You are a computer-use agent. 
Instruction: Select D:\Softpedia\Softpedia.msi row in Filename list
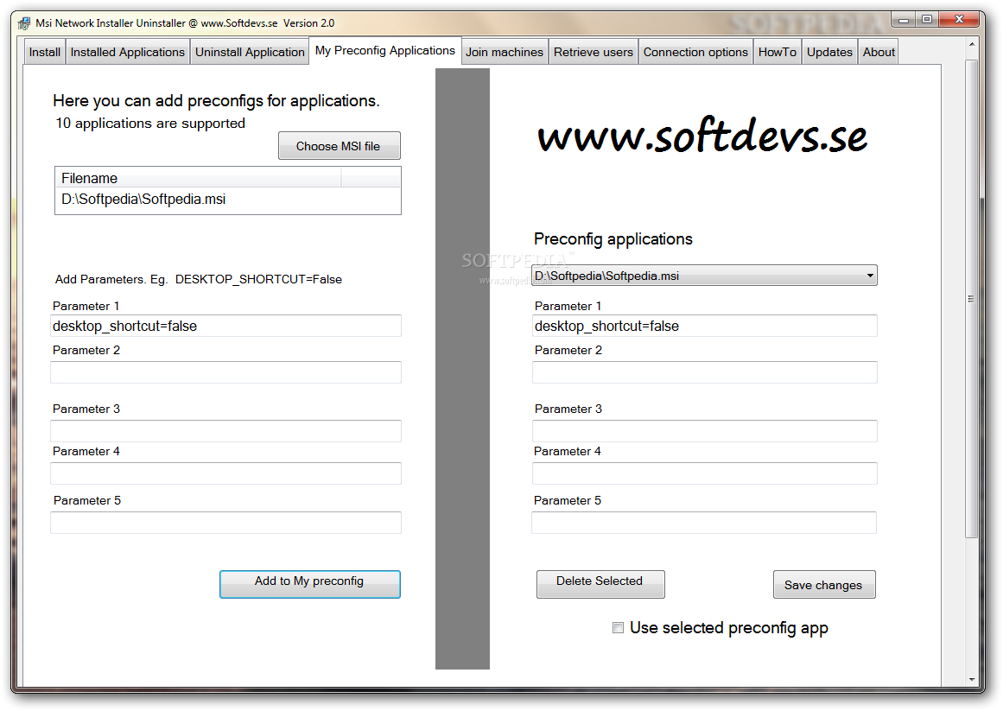tap(228, 199)
